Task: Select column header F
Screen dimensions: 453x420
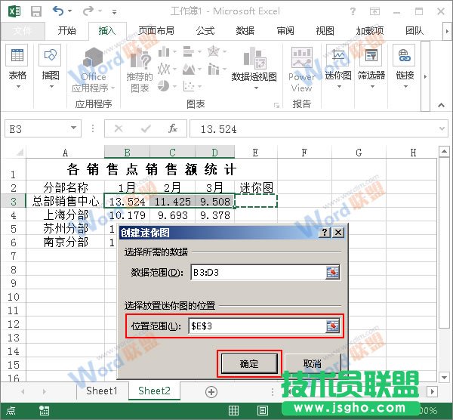Action: (x=304, y=153)
